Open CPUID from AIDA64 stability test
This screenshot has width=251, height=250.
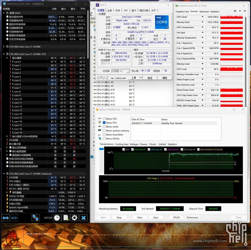176,217
